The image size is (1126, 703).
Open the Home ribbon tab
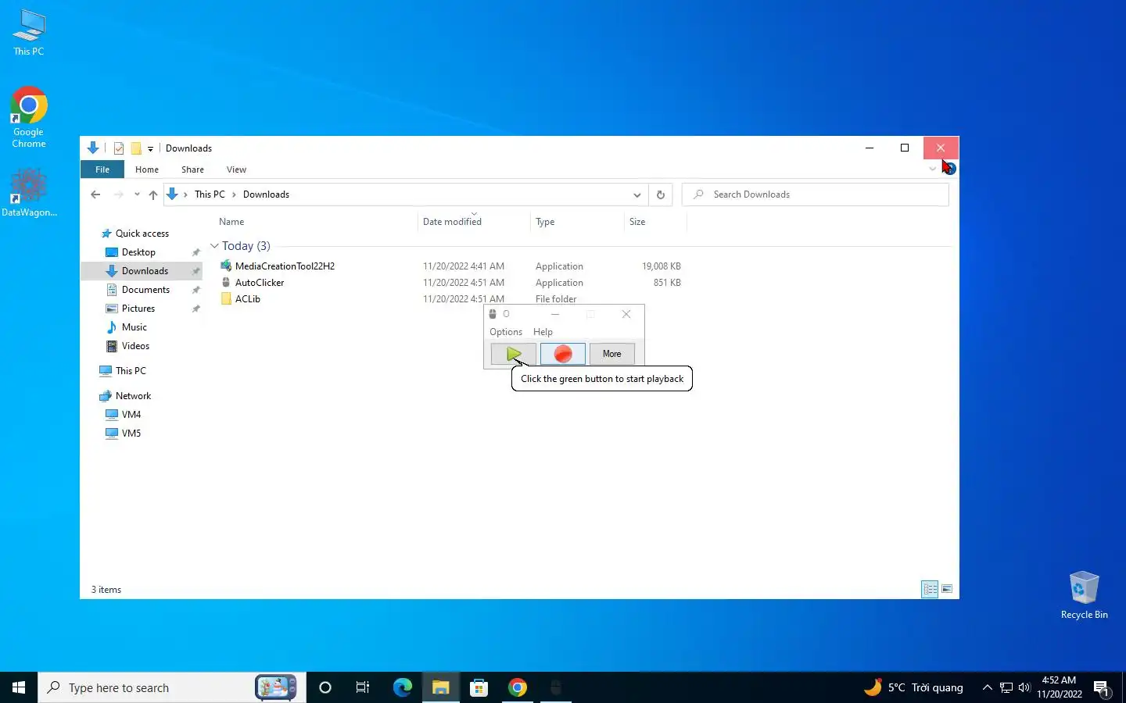(x=147, y=170)
